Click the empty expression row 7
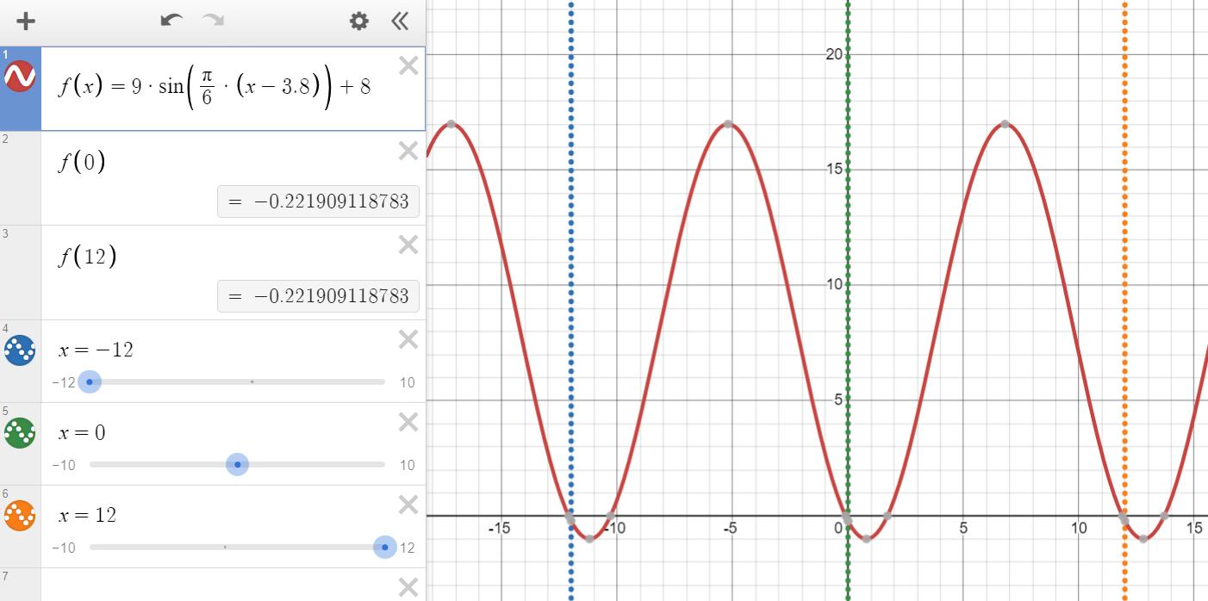This screenshot has width=1208, height=601. (215, 586)
